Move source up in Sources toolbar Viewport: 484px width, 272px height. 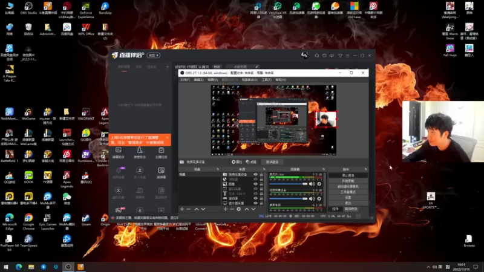point(247,209)
